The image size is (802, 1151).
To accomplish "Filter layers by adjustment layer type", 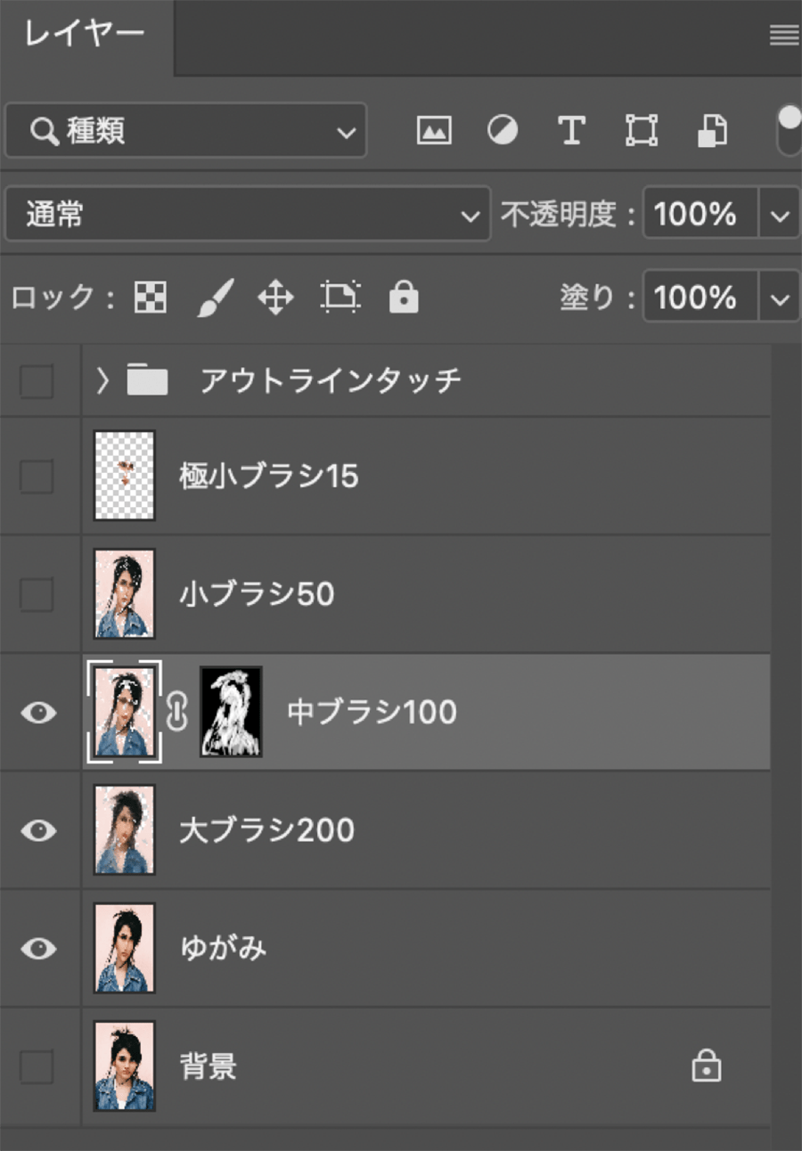I will click(503, 130).
